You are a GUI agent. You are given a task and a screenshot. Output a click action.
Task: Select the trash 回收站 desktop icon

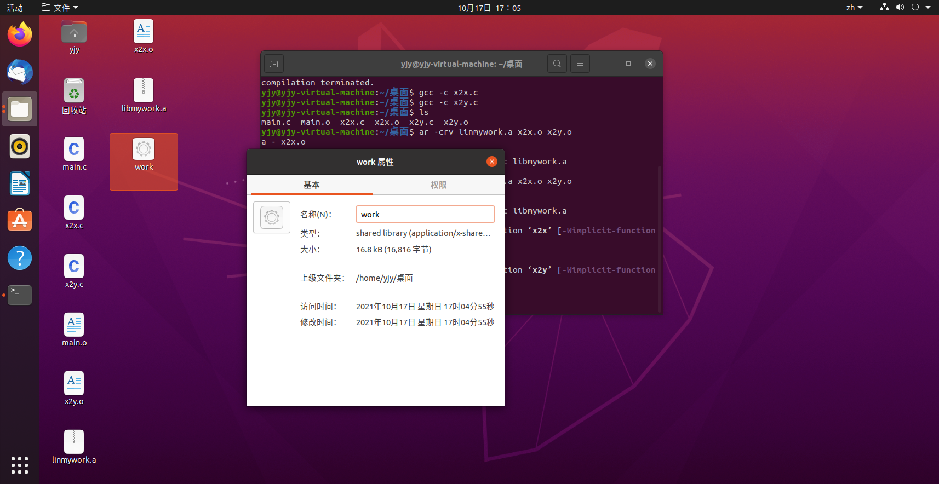(74, 97)
